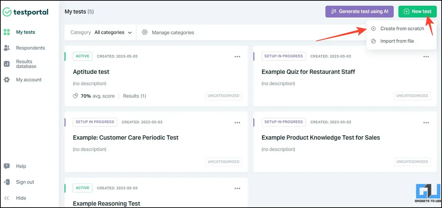The image size is (442, 208).
Task: Click the 70% avg. score text
Action: click(x=98, y=96)
